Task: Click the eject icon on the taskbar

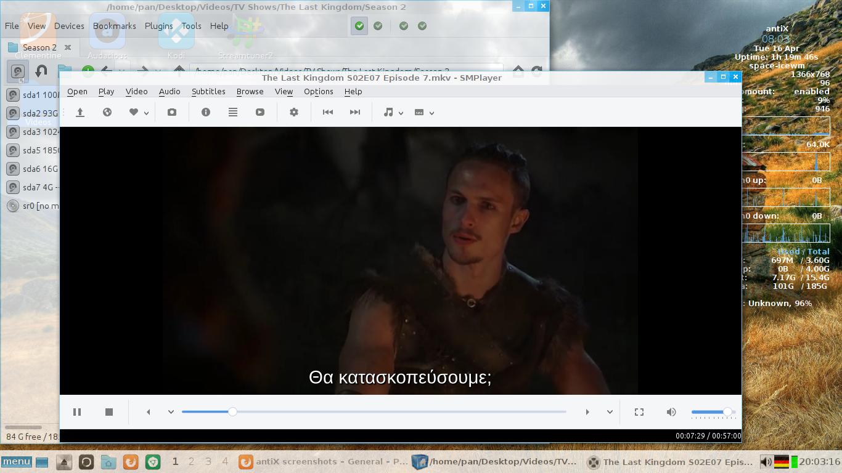Action: [x=64, y=462]
